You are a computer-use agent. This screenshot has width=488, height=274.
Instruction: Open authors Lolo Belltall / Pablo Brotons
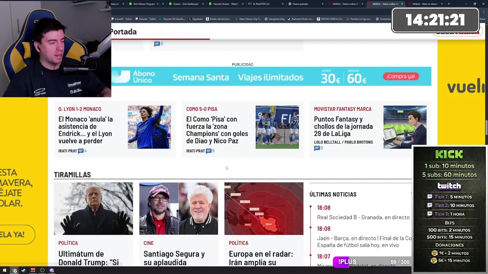pyautogui.click(x=344, y=142)
